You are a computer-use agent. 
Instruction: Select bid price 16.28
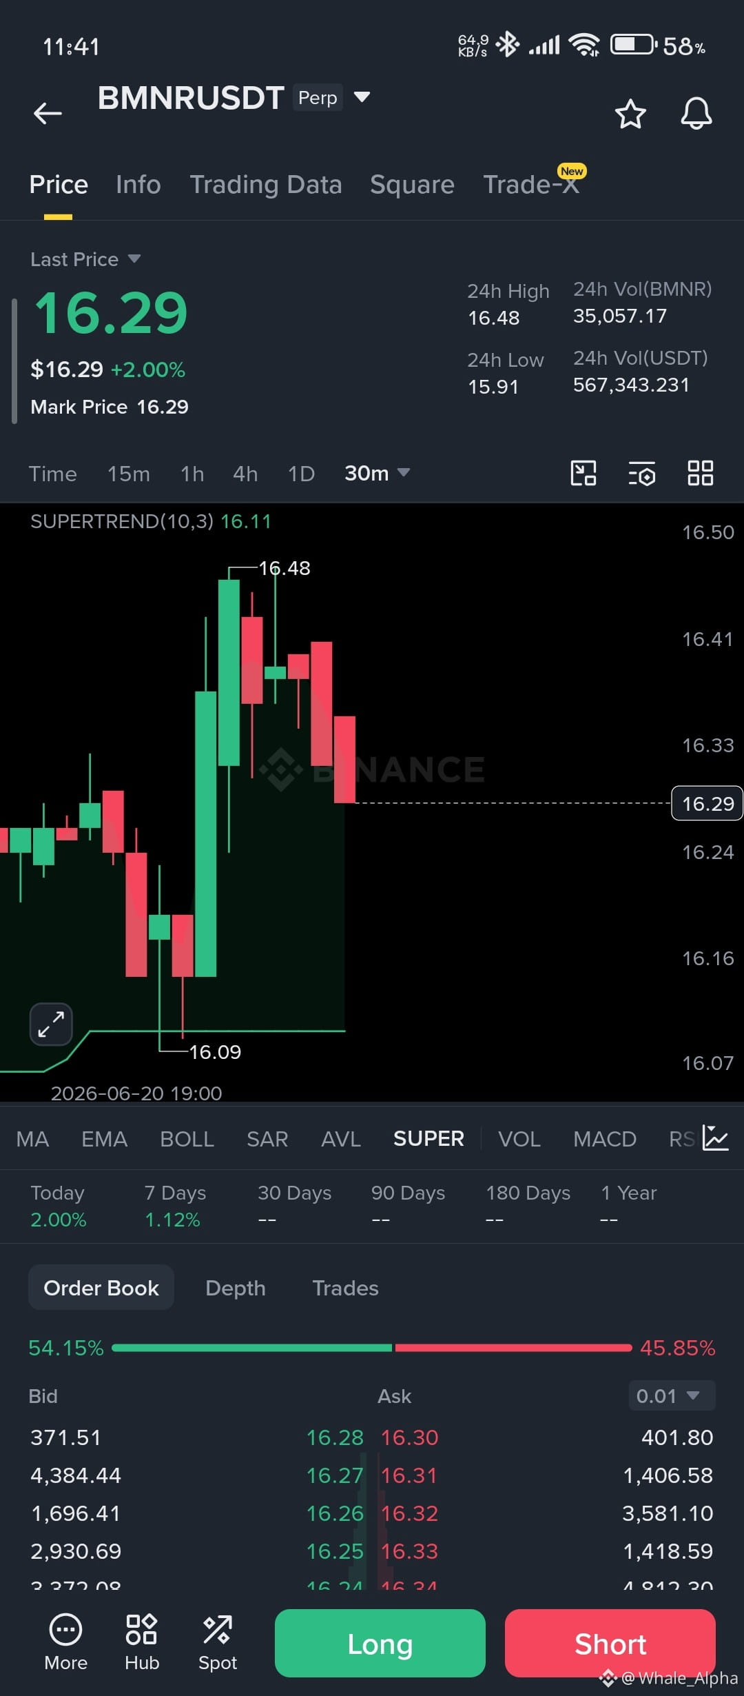335,1437
